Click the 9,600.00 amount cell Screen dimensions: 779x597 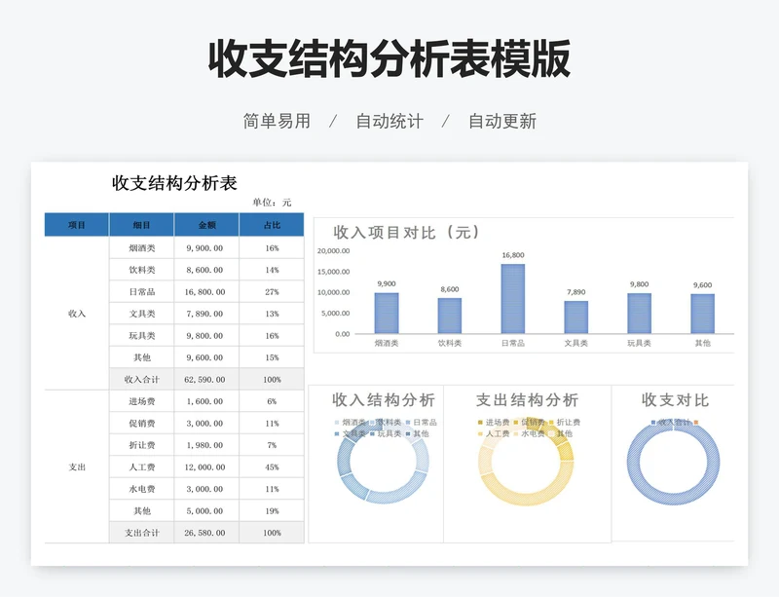pos(206,356)
